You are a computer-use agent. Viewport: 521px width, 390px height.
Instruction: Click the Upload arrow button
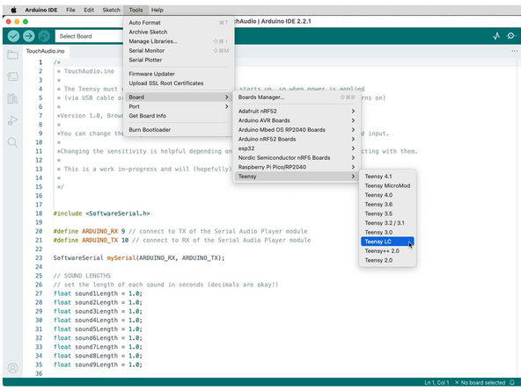(x=29, y=36)
